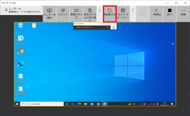Screen dimensions: 190x116
Task: Select the bottom Windows10 folder icon on desktop
Action: click(21, 91)
